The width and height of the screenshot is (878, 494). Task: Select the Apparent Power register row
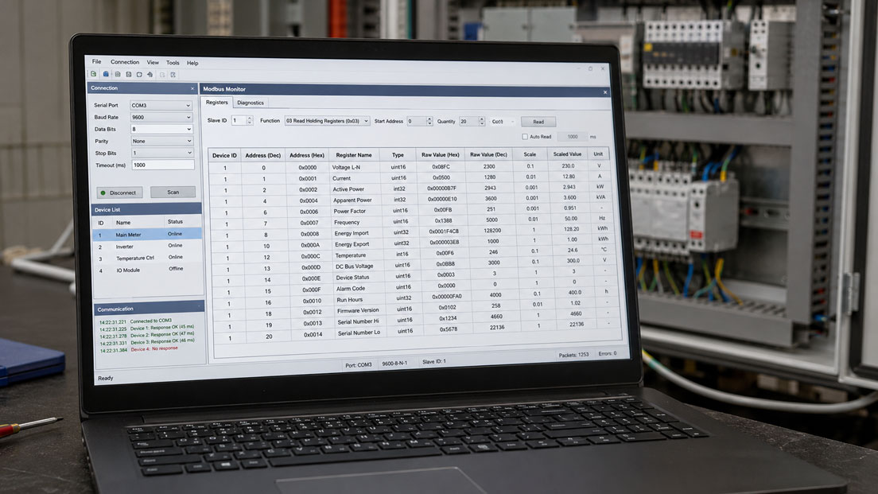[x=410, y=200]
